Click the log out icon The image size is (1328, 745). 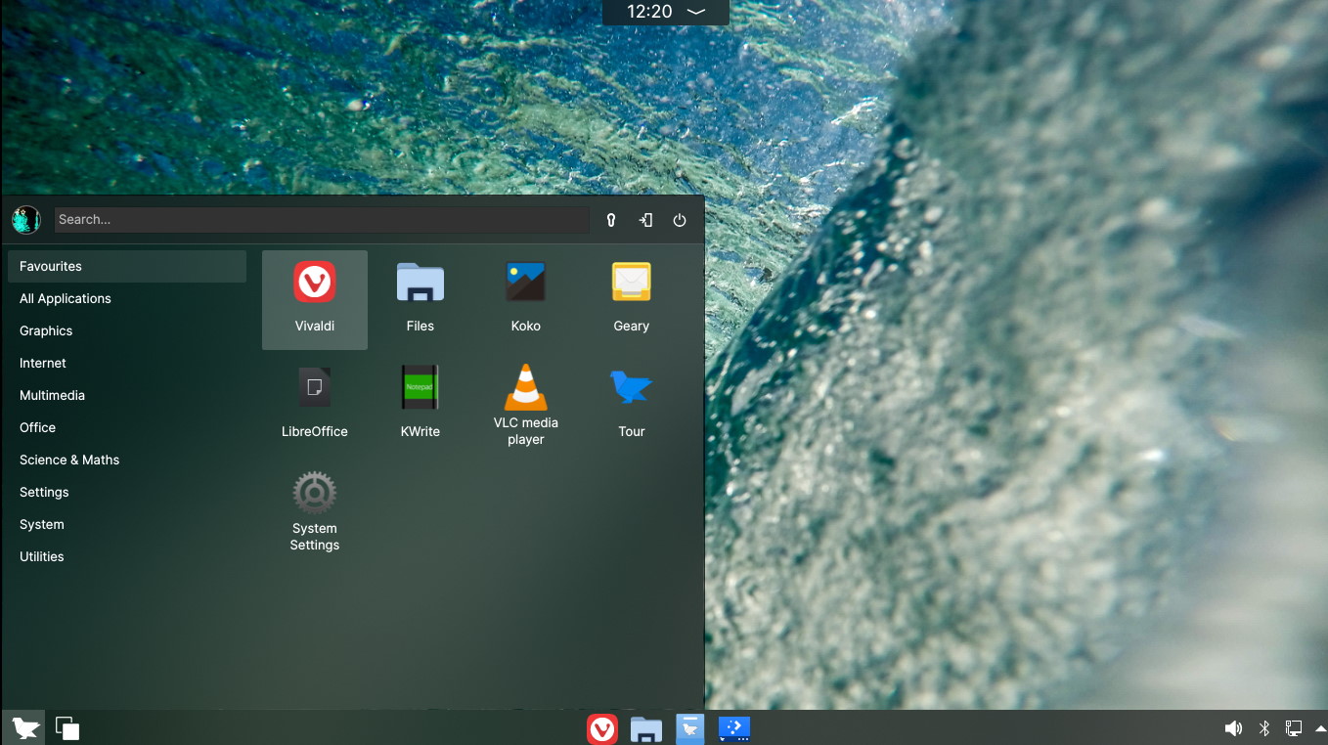click(645, 220)
